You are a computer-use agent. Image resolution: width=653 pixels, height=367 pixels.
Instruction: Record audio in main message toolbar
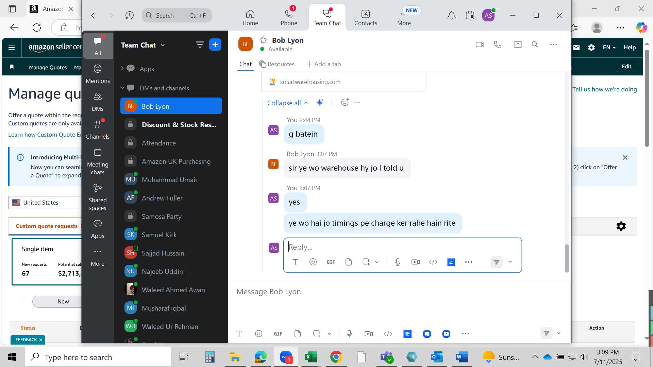(x=349, y=334)
